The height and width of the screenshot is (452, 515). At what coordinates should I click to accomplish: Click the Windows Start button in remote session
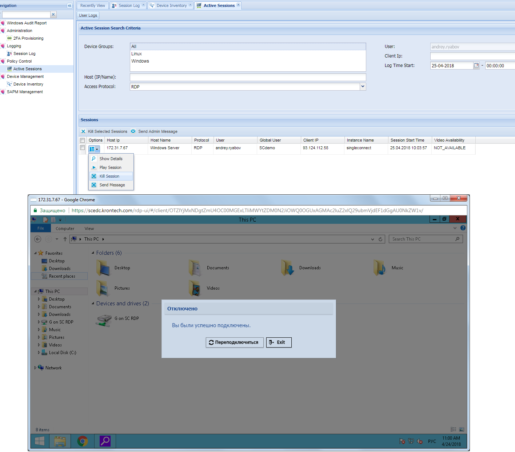(40, 441)
